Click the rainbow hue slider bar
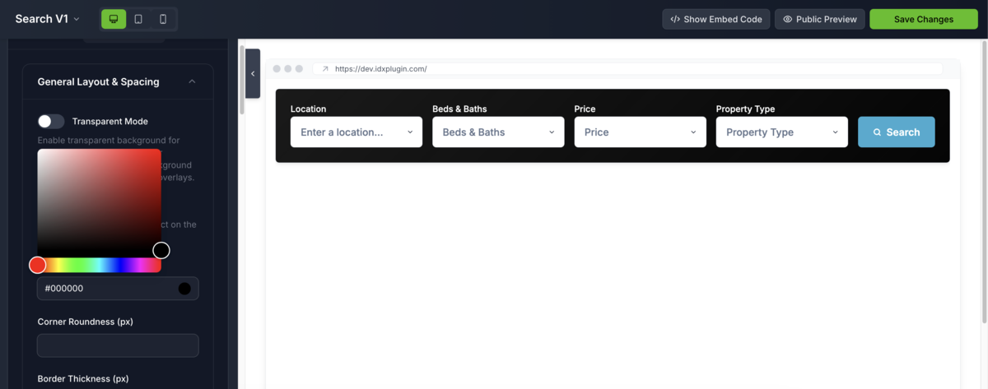Image resolution: width=988 pixels, height=389 pixels. tap(99, 265)
